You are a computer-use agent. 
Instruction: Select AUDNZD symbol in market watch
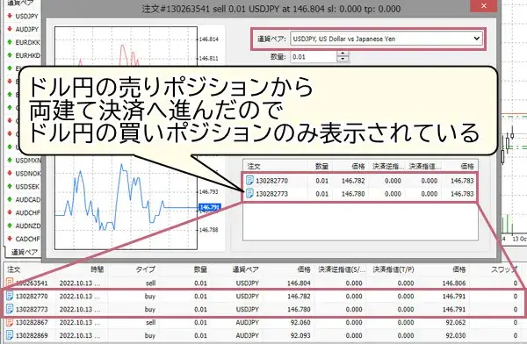point(27,226)
